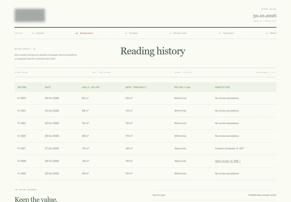291x202 pixels.
Task: Click the report date 30.10.2026
Action: pyautogui.click(x=264, y=16)
